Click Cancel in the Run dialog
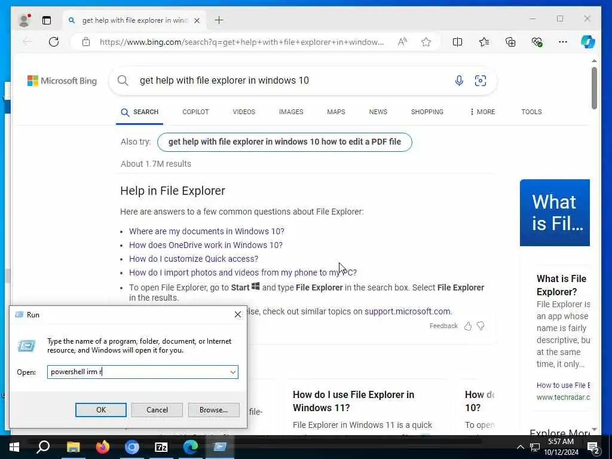This screenshot has height=459, width=612. click(x=157, y=410)
